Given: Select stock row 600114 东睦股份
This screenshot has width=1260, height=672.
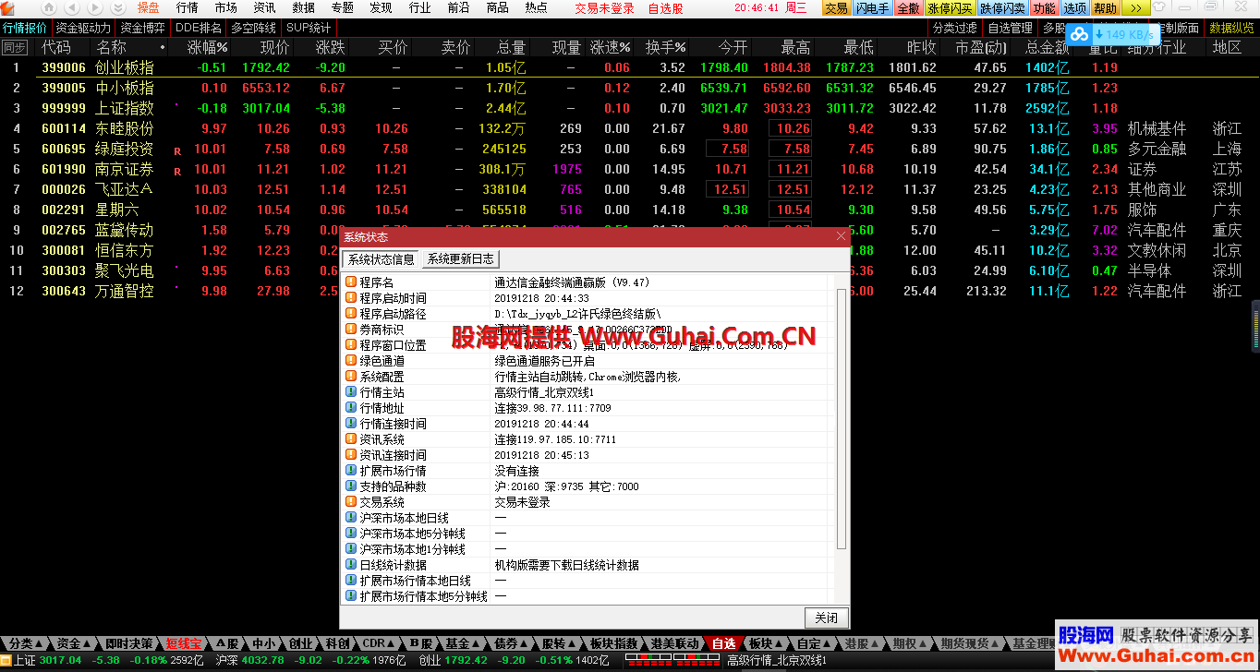Looking at the screenshot, I should tap(630, 128).
